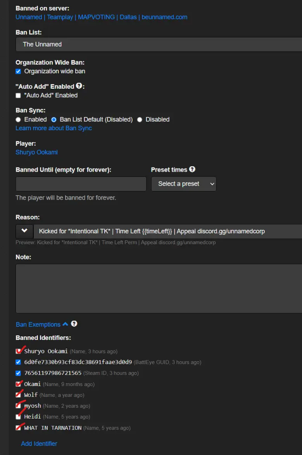The width and height of the screenshot is (302, 455).
Task: Collapse Ban Exemptions using the up chevron
Action: click(x=66, y=324)
